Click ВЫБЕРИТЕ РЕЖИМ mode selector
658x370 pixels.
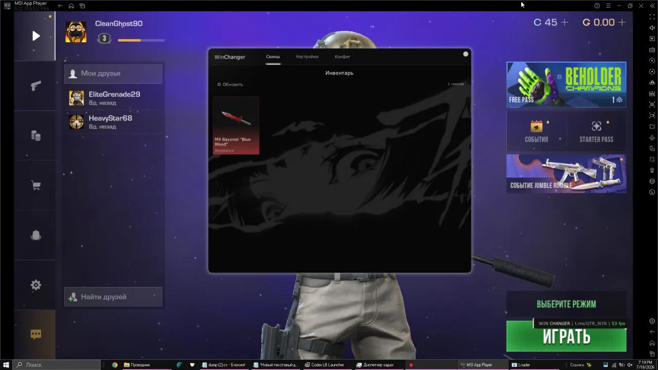[566, 304]
